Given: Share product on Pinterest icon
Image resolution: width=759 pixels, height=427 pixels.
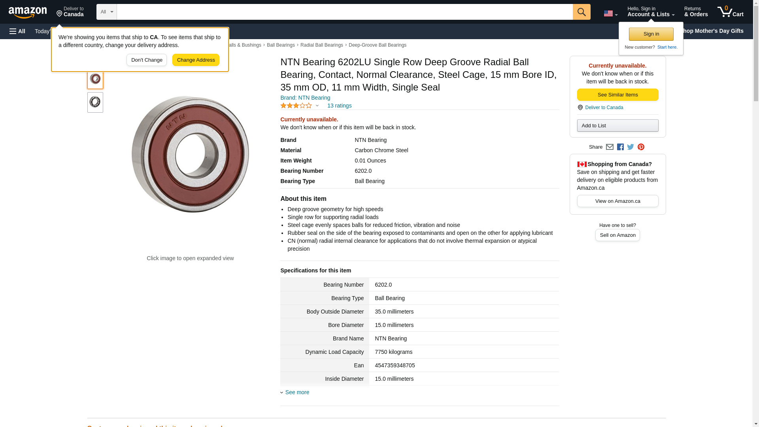Looking at the screenshot, I should 641,147.
